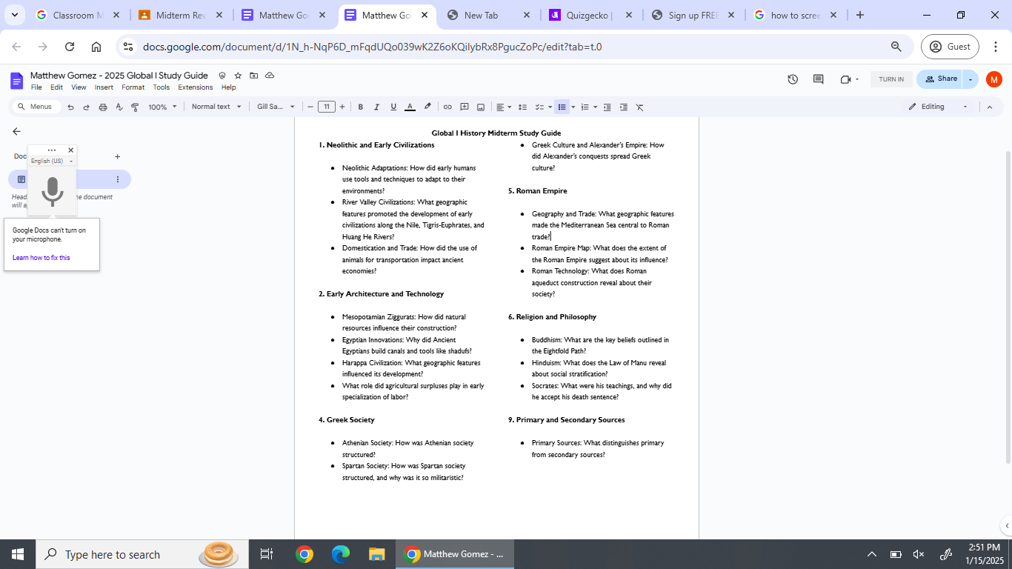This screenshot has height=569, width=1012.
Task: Collapse the toolbar with the chevron
Action: 989,107
